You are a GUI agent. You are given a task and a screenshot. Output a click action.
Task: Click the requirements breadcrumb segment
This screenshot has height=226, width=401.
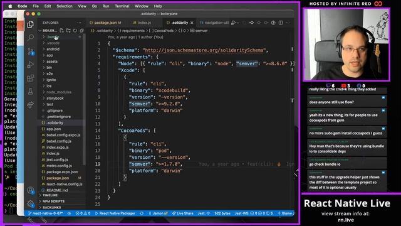pyautogui.click(x=131, y=31)
